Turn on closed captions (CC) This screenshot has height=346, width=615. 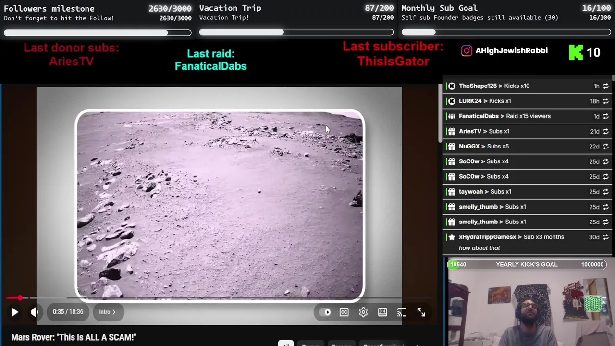tap(344, 312)
